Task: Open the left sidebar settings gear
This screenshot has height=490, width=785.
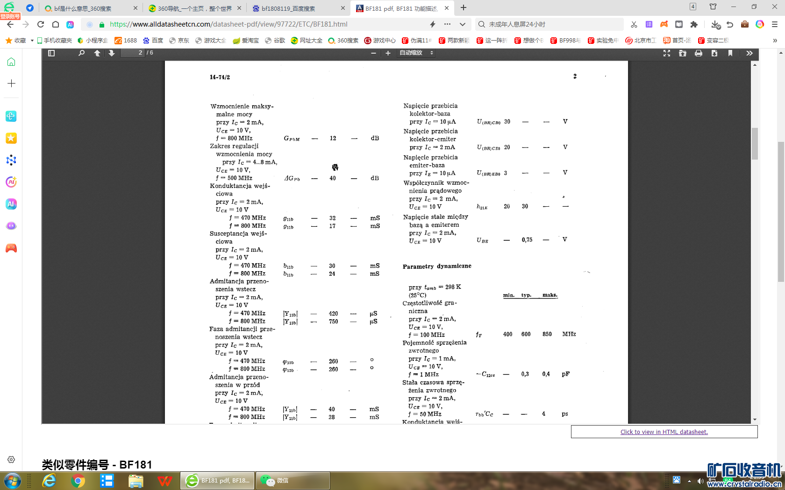Action: [11, 460]
